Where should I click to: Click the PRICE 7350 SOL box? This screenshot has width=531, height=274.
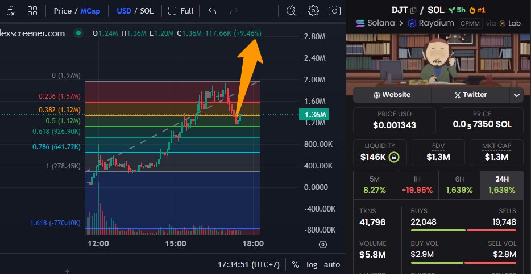pyautogui.click(x=482, y=121)
